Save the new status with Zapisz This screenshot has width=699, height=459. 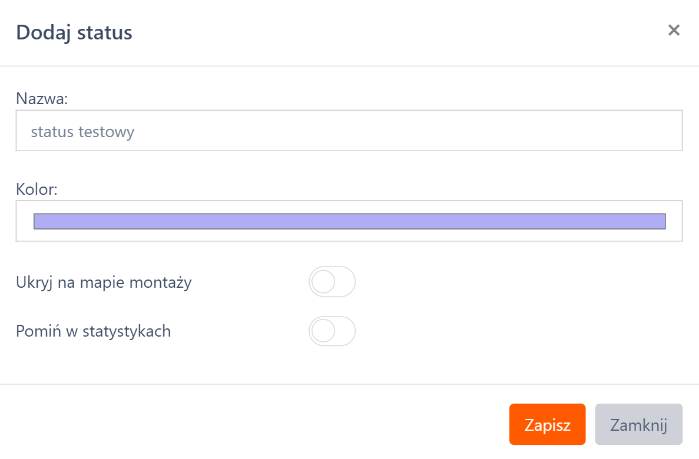pyautogui.click(x=547, y=424)
